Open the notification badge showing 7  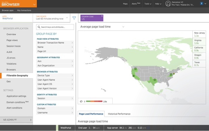point(202,4)
